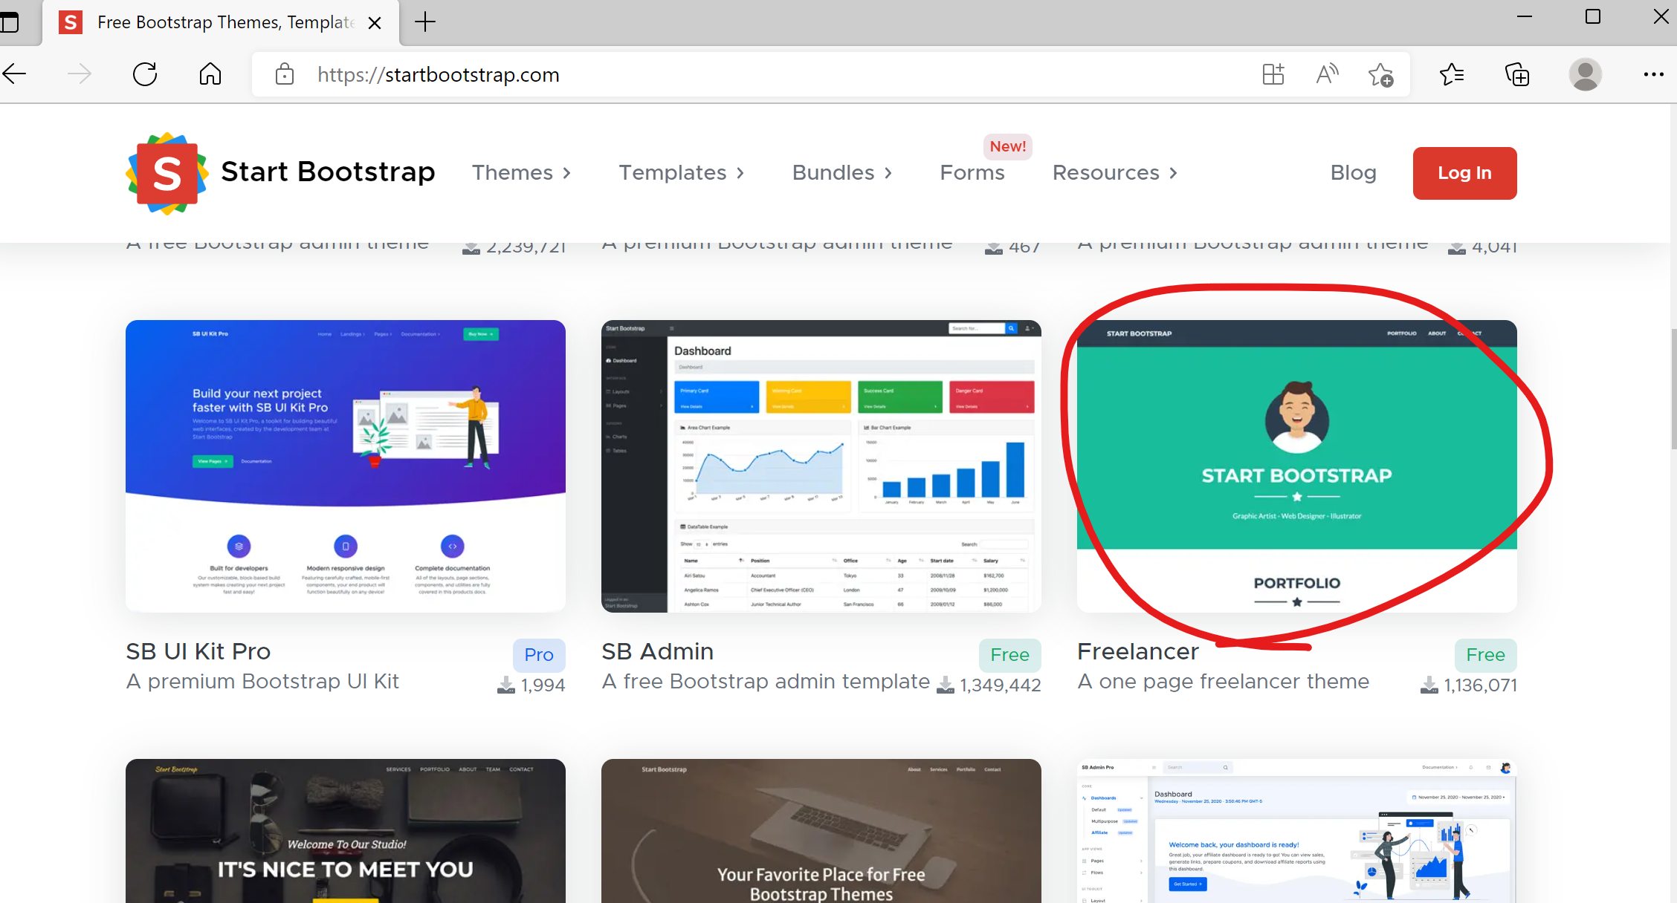Screen dimensions: 1677x903
Task: Open the SB Admin title link
Action: (x=657, y=651)
